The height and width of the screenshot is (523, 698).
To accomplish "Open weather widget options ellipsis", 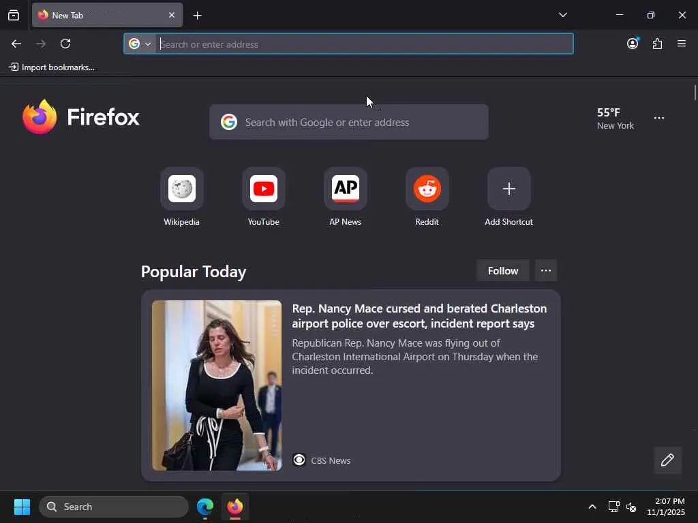I will [659, 118].
